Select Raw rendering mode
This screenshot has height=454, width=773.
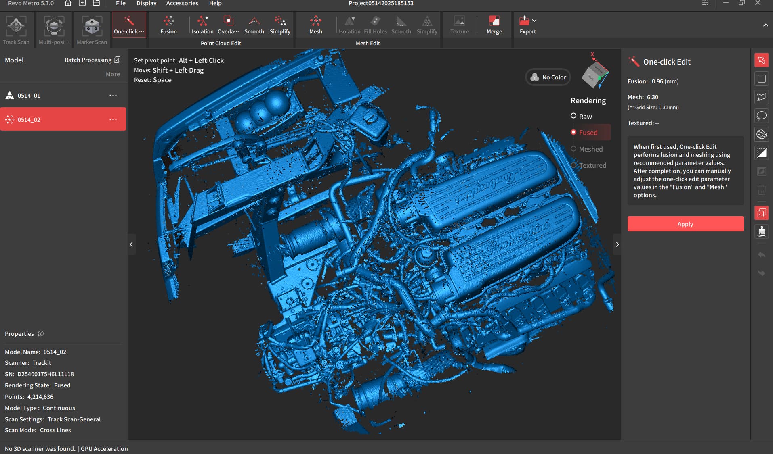click(x=581, y=116)
